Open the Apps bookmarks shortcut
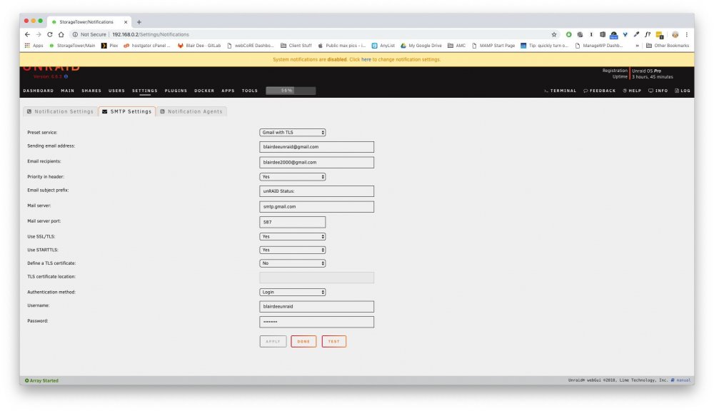 click(x=34, y=46)
